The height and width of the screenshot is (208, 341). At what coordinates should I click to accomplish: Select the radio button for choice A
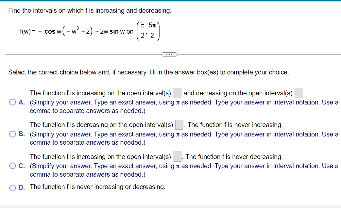(x=12, y=102)
